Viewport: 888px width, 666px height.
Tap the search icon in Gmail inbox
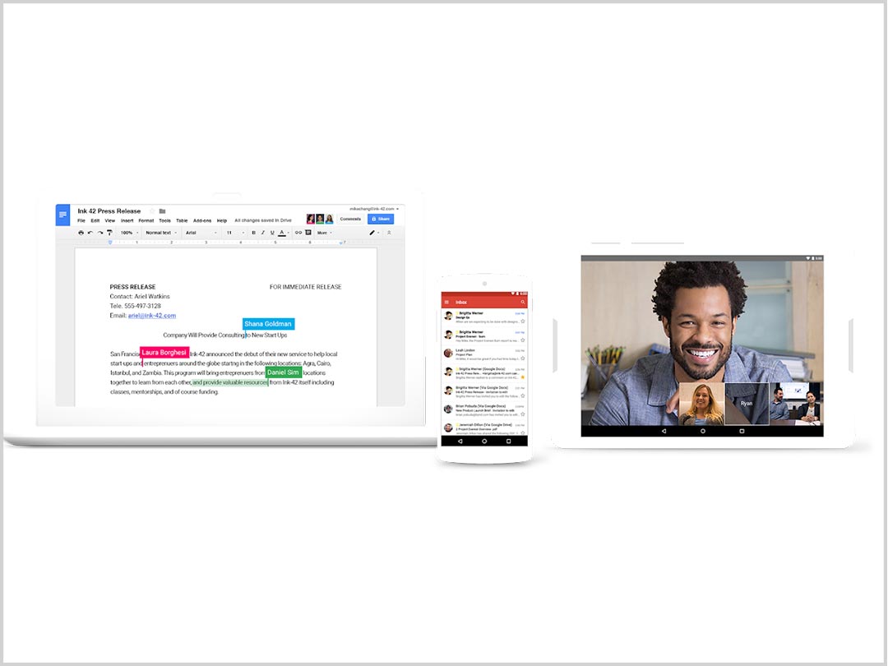(x=523, y=303)
